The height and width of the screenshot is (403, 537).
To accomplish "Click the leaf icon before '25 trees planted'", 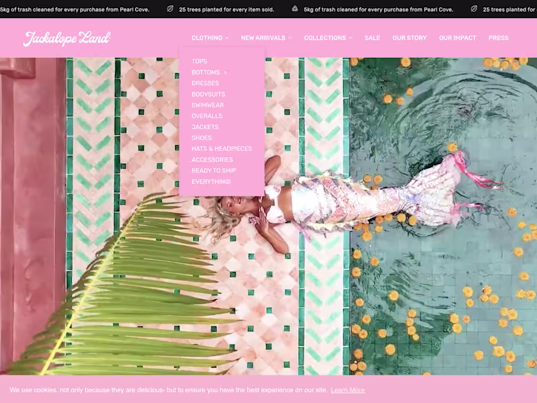I will tap(169, 9).
